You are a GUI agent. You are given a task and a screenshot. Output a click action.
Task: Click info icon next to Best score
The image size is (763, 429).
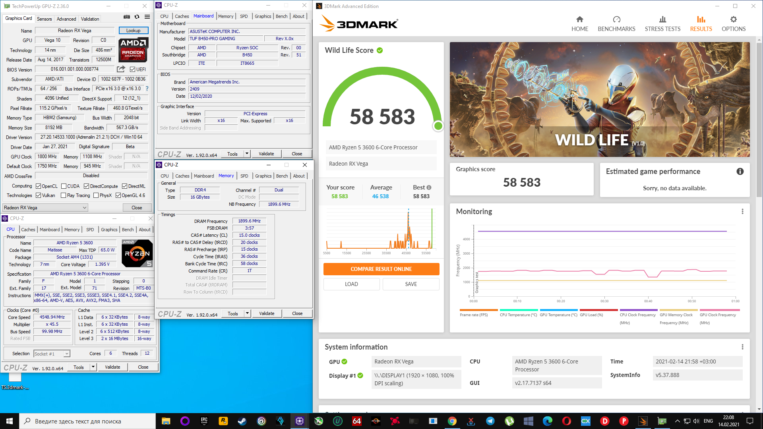click(x=429, y=187)
